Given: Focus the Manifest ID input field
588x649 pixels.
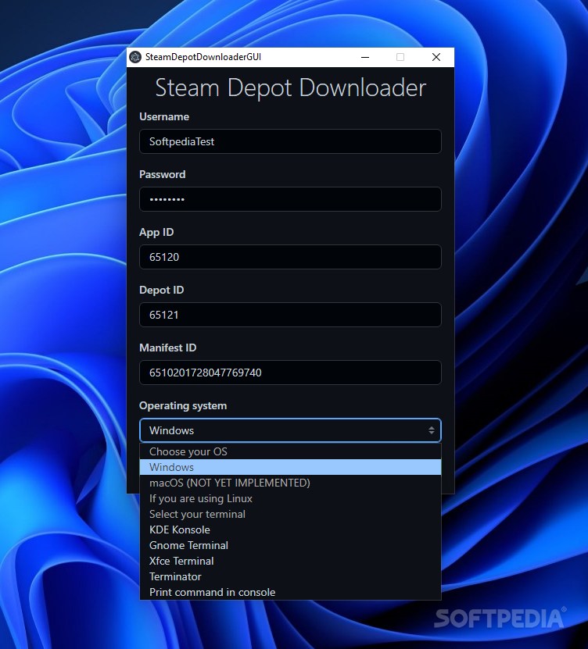Looking at the screenshot, I should point(290,373).
